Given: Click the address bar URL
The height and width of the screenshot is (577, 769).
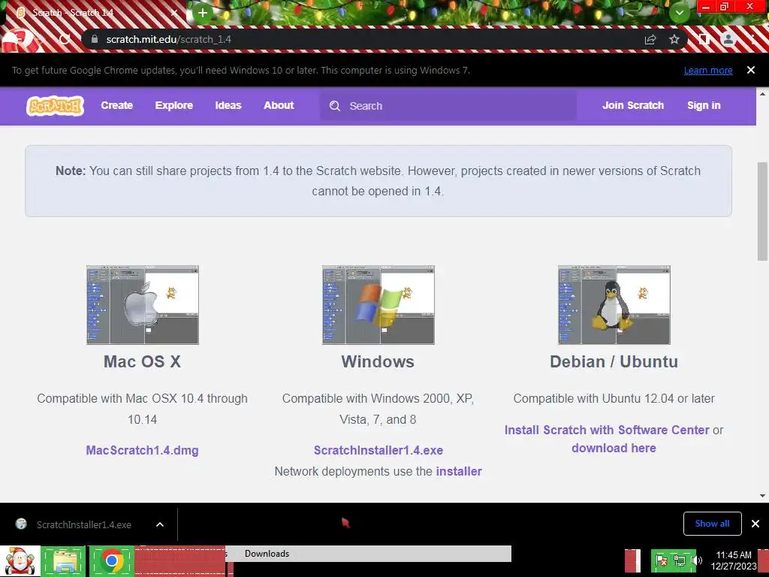Looking at the screenshot, I should point(169,39).
